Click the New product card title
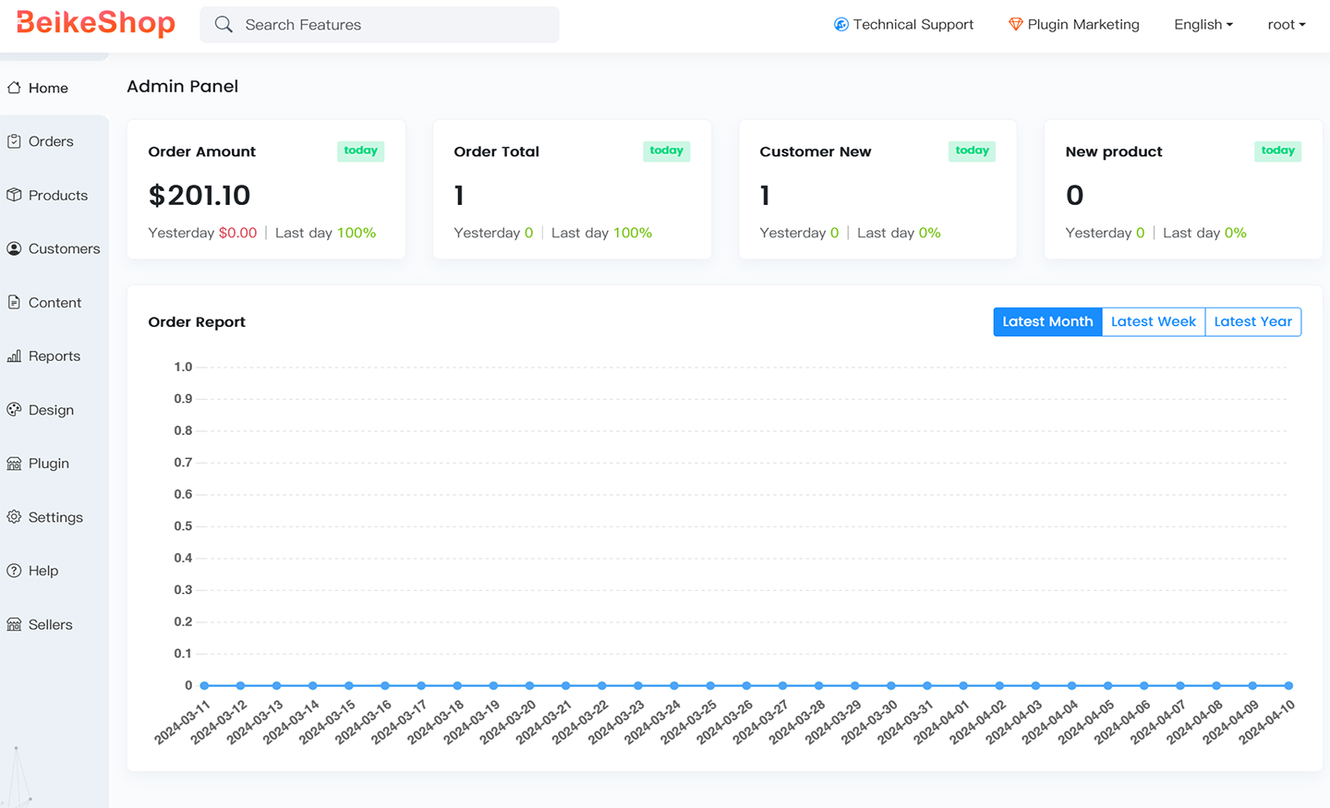Image resolution: width=1330 pixels, height=808 pixels. click(1114, 151)
